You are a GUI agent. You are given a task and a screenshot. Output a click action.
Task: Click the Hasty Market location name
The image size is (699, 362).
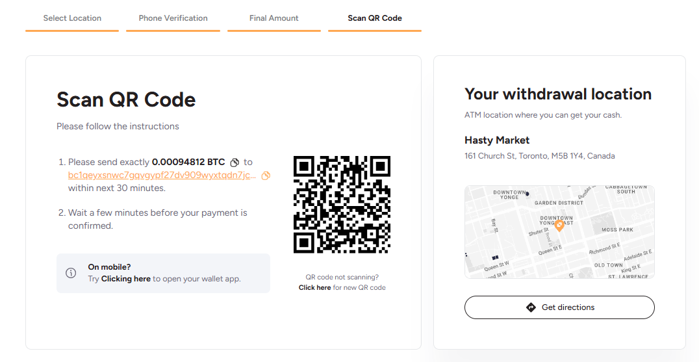coord(497,140)
